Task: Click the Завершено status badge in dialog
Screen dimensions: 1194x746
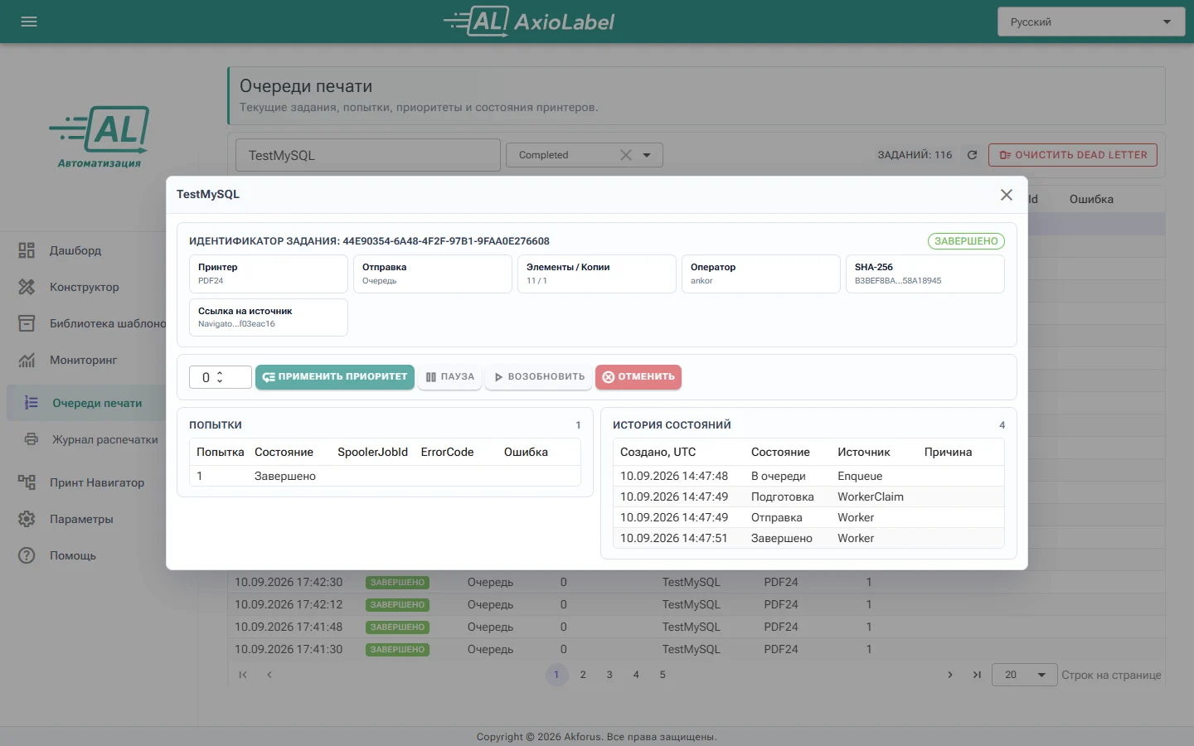Action: click(966, 241)
